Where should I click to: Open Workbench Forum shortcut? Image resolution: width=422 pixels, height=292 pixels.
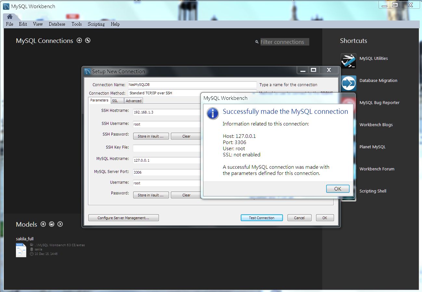(x=377, y=169)
